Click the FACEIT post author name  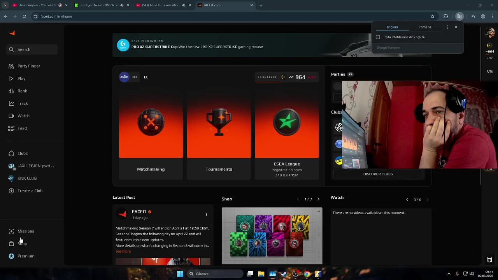(x=139, y=212)
